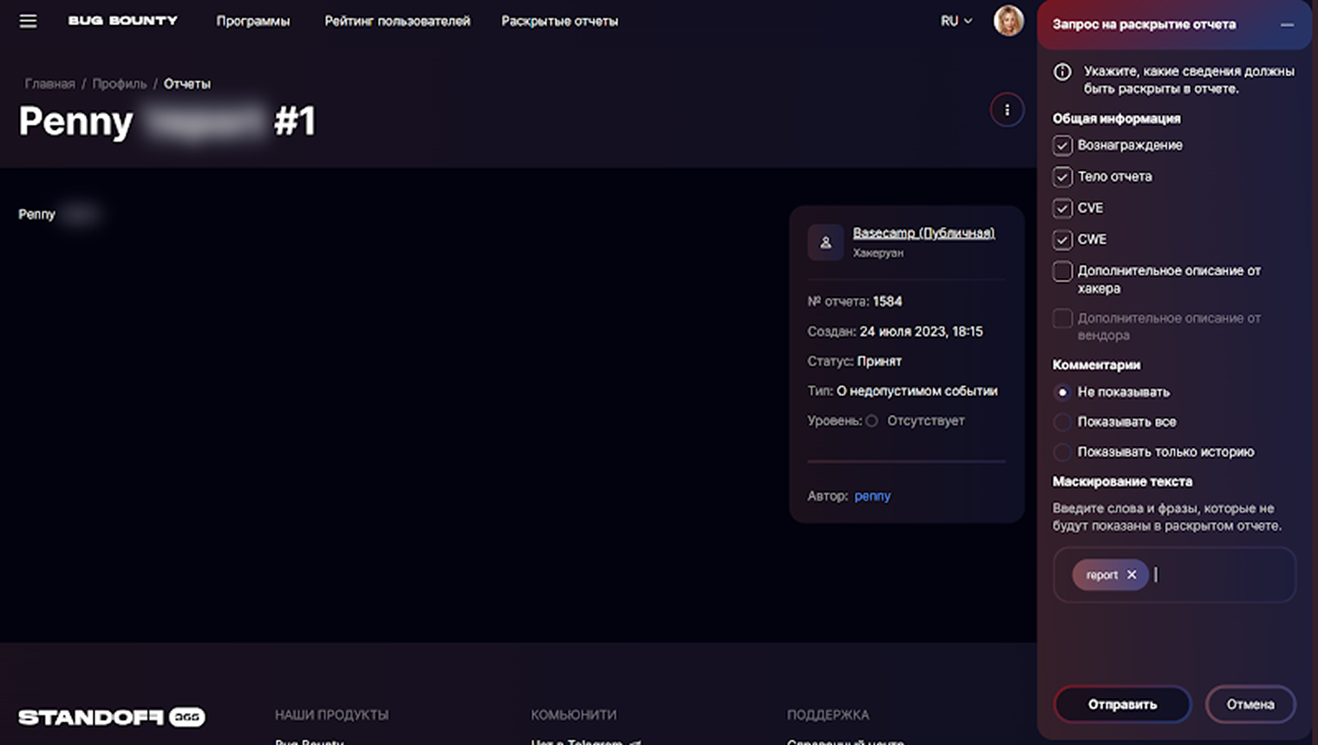Click the type О недопустимом событии

coord(917,391)
